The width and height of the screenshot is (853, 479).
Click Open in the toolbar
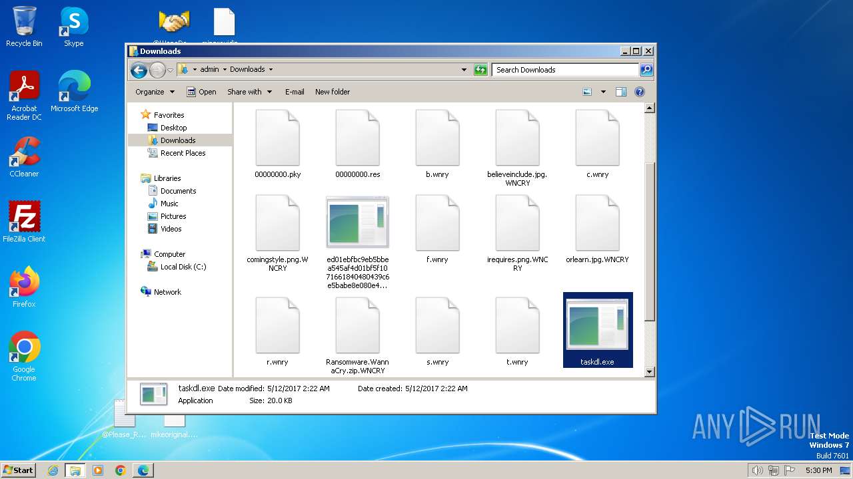tap(201, 92)
